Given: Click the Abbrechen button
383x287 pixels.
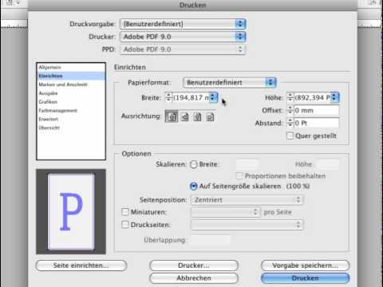Looking at the screenshot, I should click(194, 278).
